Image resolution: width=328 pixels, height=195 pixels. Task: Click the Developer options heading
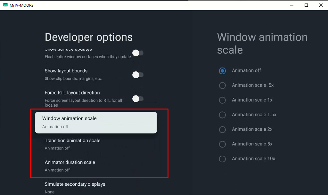click(x=89, y=37)
